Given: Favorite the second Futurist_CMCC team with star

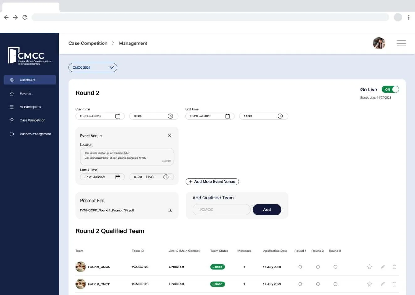Looking at the screenshot, I should point(370,284).
